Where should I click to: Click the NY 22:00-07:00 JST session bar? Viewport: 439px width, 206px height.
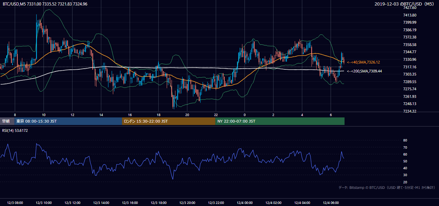[x=280, y=121]
